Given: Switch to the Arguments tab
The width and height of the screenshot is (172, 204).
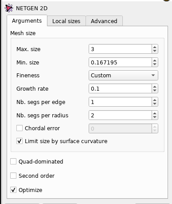Looking at the screenshot, I should [x=27, y=21].
